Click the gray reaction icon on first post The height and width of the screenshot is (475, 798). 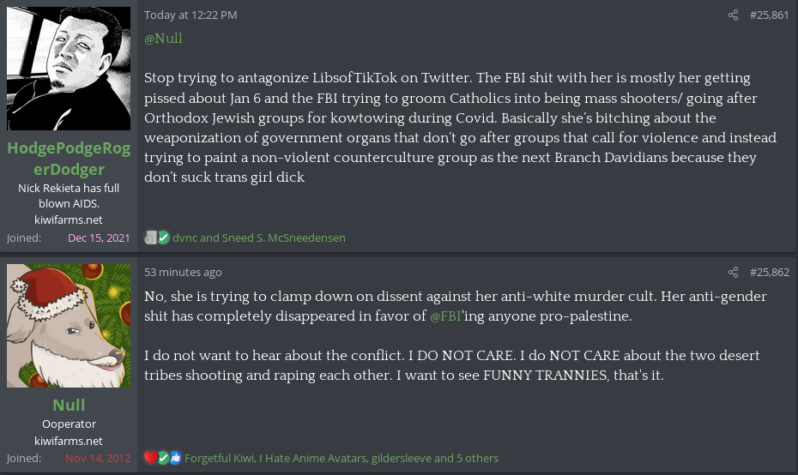click(150, 237)
